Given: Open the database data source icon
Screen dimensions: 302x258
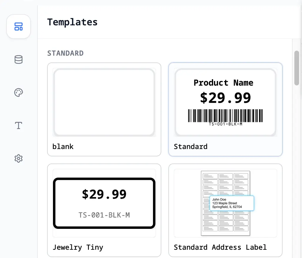Looking at the screenshot, I should pos(19,59).
